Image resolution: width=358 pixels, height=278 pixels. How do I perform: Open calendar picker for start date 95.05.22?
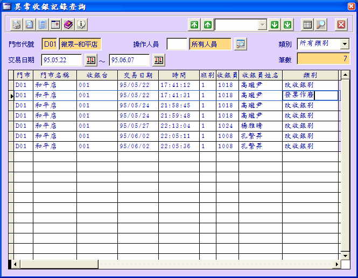[x=90, y=60]
